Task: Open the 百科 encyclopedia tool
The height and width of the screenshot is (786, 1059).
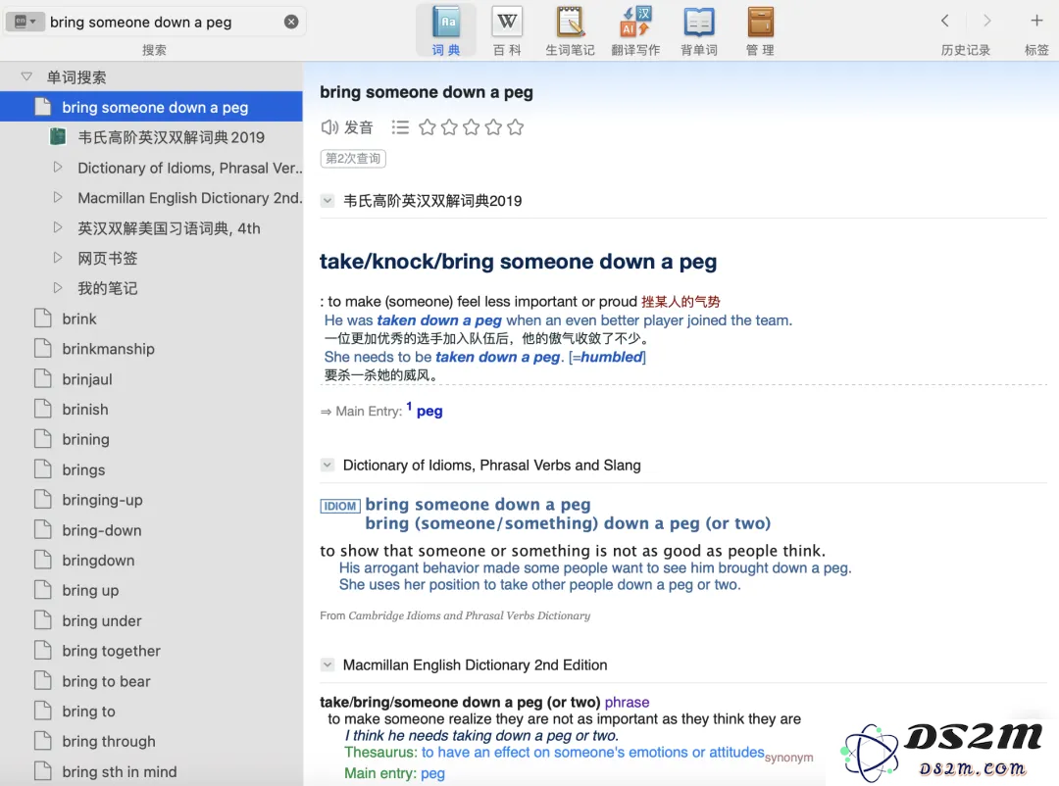Action: [507, 31]
